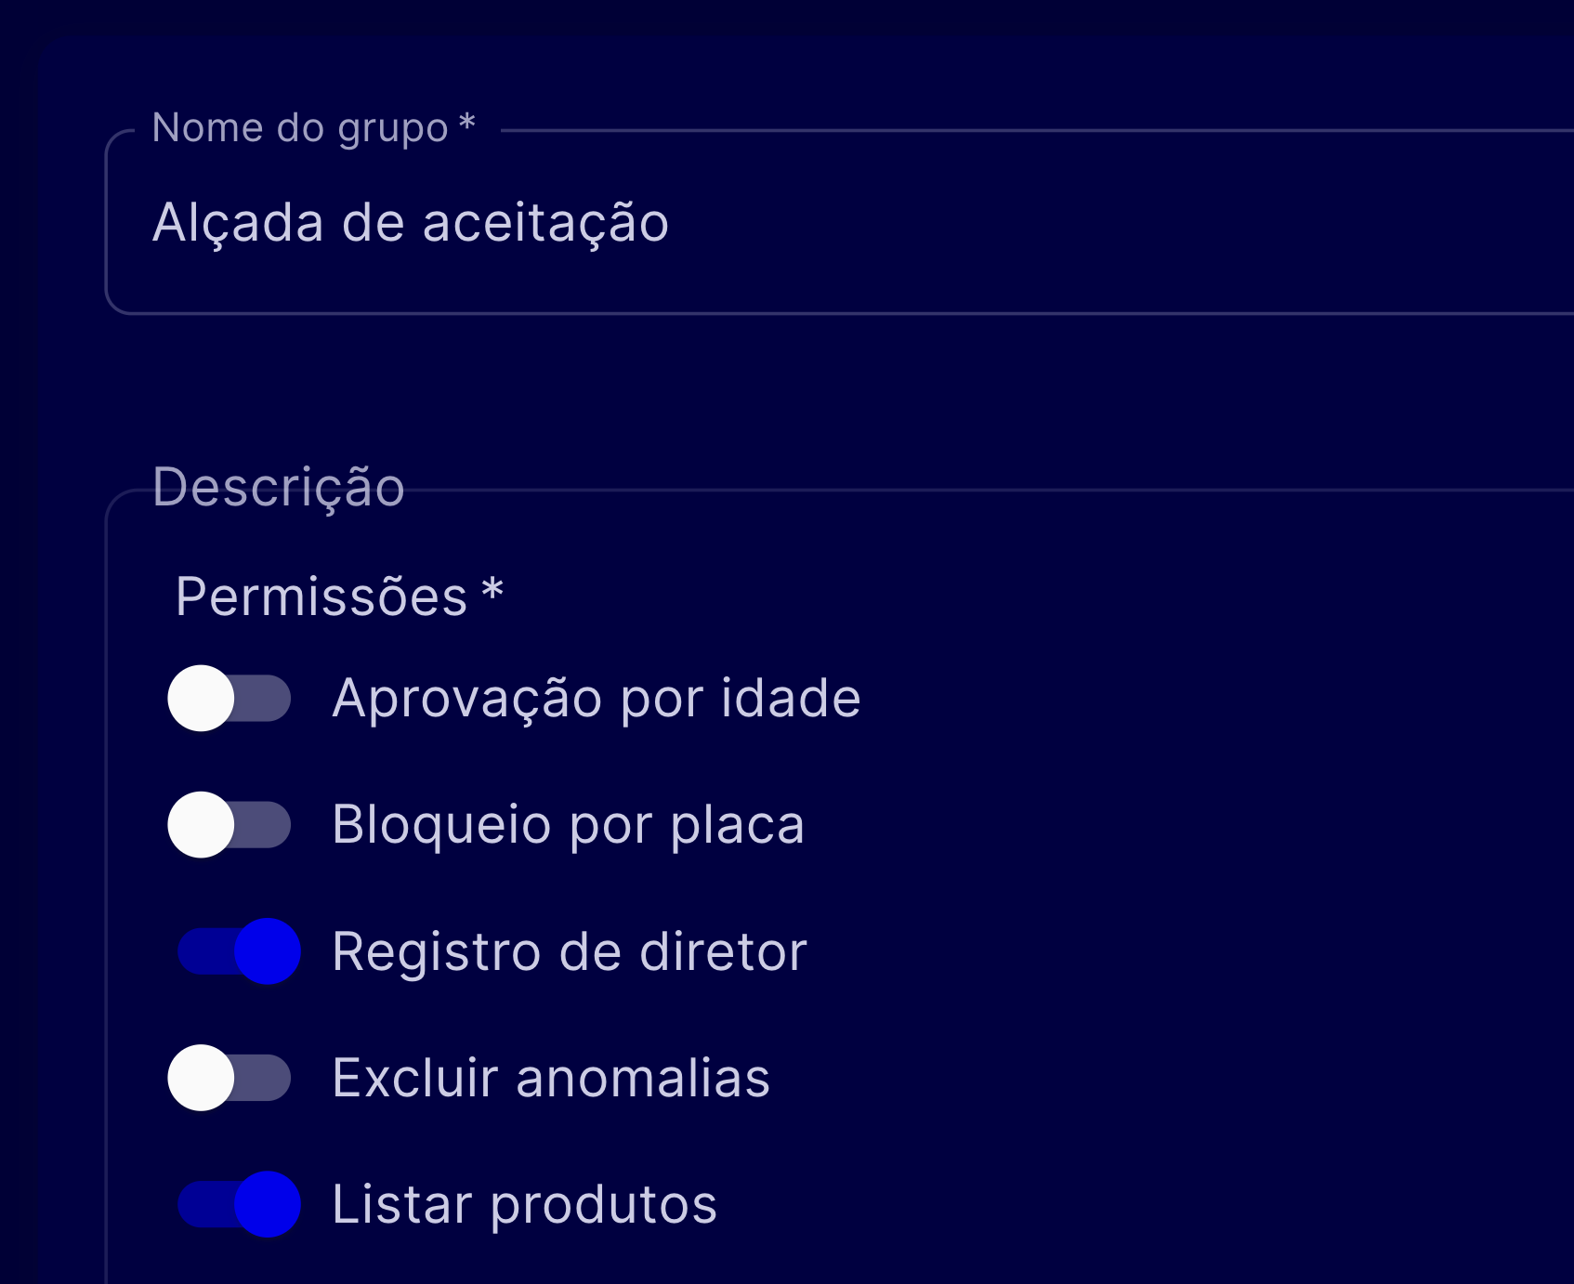Click the asterisk beside Permissões
The height and width of the screenshot is (1284, 1574).
tap(492, 591)
